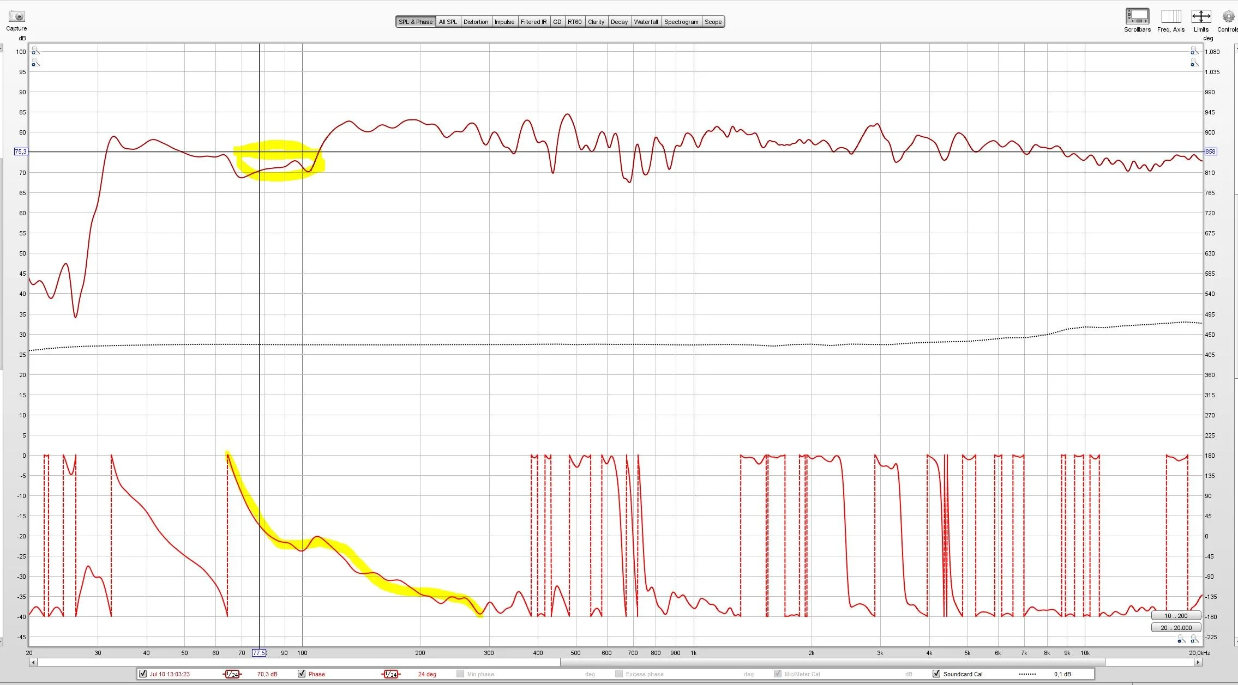Click horizontal scrollbar left arrow
The width and height of the screenshot is (1238, 685).
click(x=33, y=662)
